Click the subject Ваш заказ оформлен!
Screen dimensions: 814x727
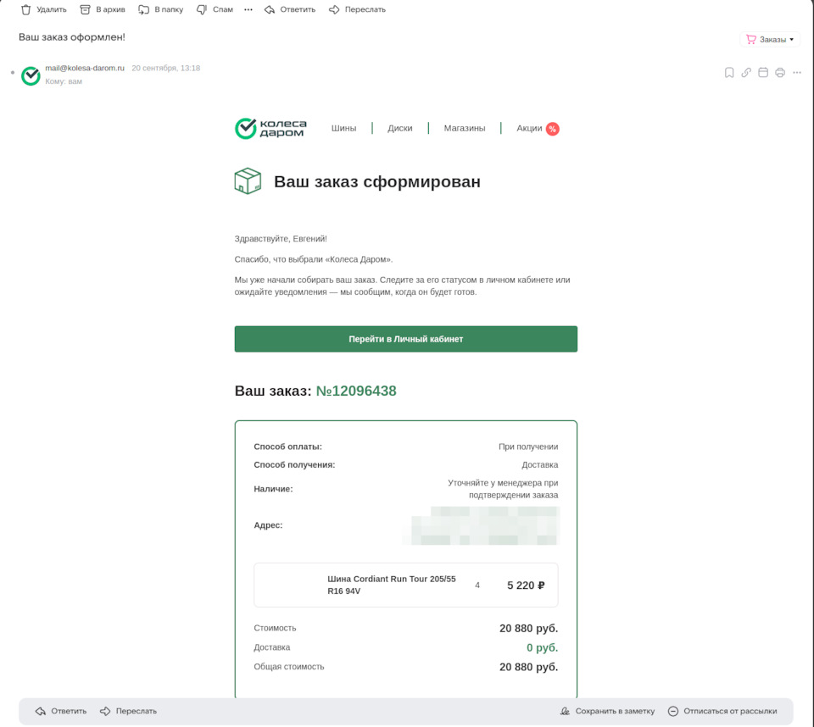(71, 36)
